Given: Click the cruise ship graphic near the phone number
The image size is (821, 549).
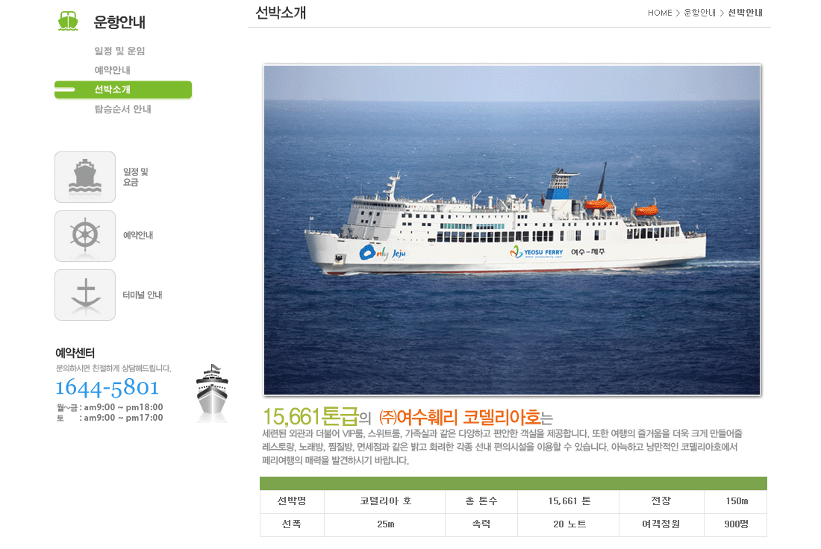Looking at the screenshot, I should click(x=212, y=392).
